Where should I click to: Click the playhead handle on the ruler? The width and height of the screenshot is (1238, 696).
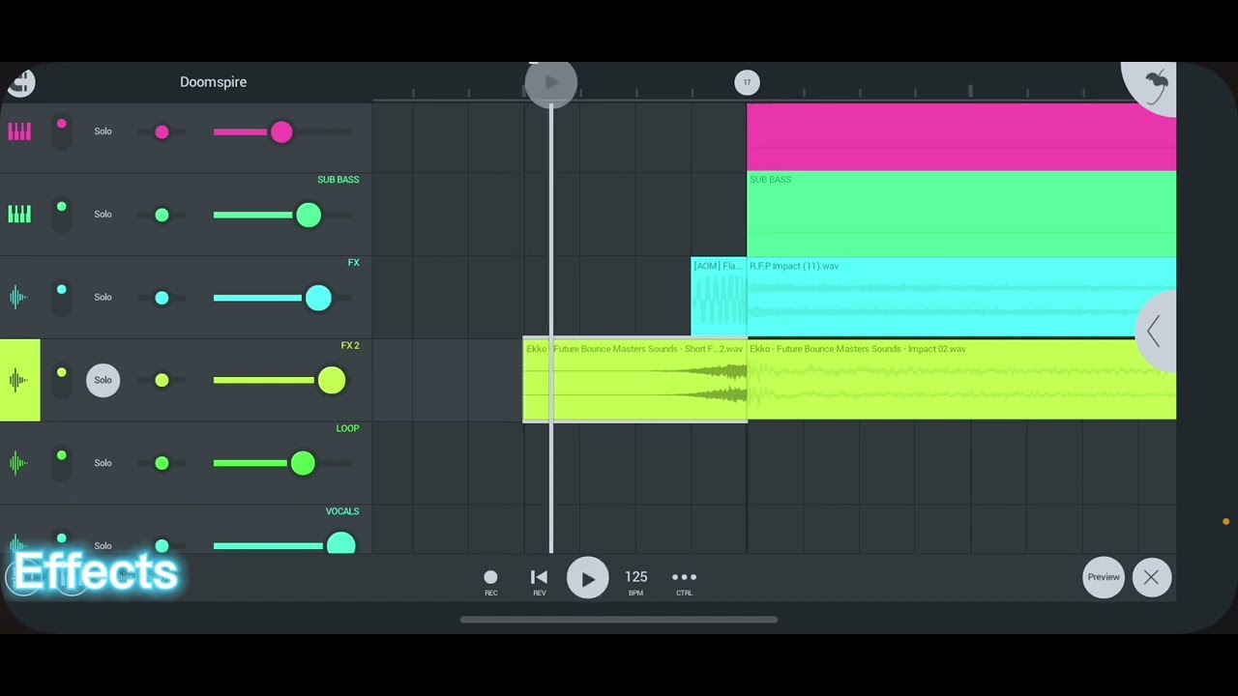[x=551, y=82]
